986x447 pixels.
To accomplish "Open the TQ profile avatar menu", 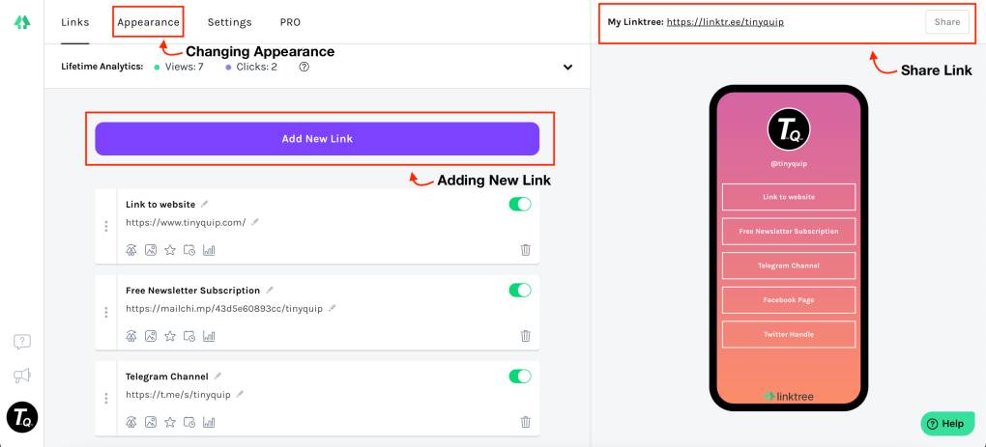I will pyautogui.click(x=21, y=417).
